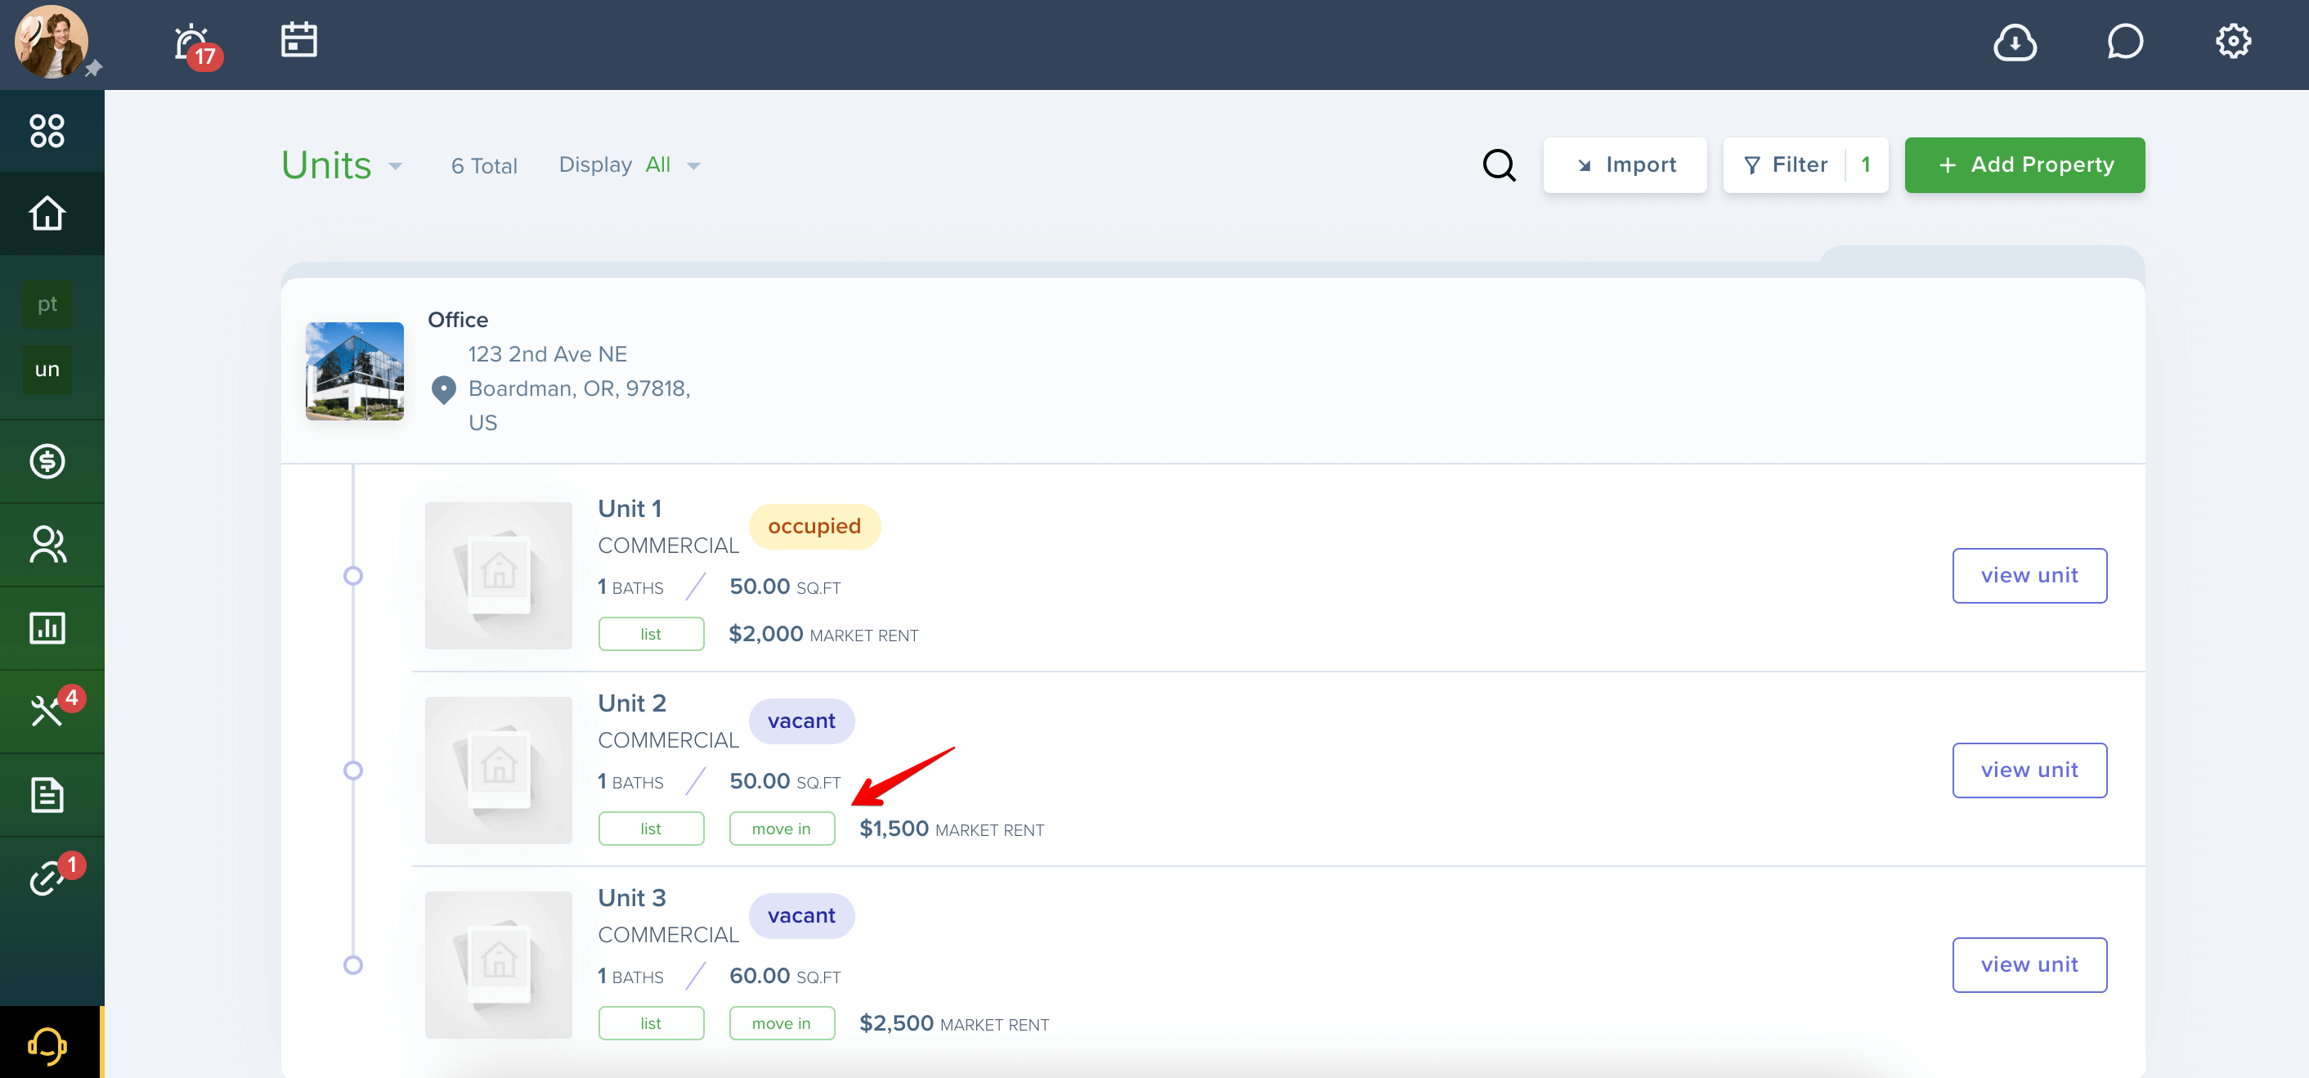Click the search magnifier icon
This screenshot has height=1078, width=2309.
1499,165
